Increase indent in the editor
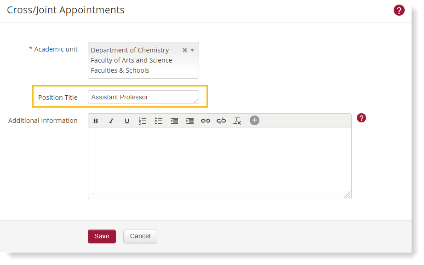The height and width of the screenshot is (265, 424). (x=190, y=121)
